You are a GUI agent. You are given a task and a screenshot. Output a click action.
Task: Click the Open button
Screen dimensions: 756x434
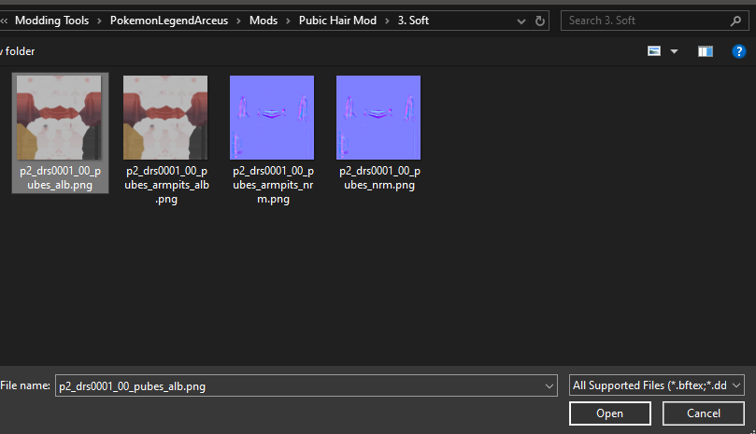point(610,413)
